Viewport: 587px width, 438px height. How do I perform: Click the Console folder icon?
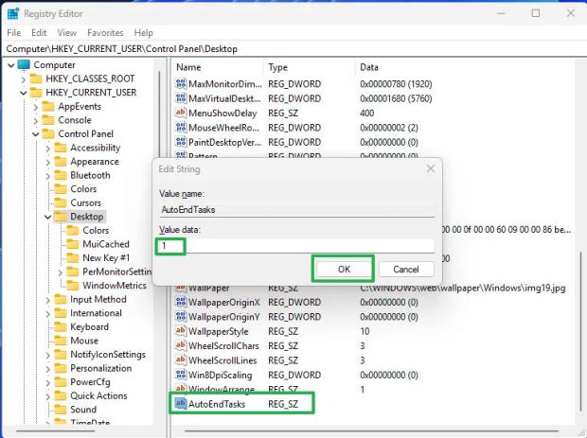[48, 120]
